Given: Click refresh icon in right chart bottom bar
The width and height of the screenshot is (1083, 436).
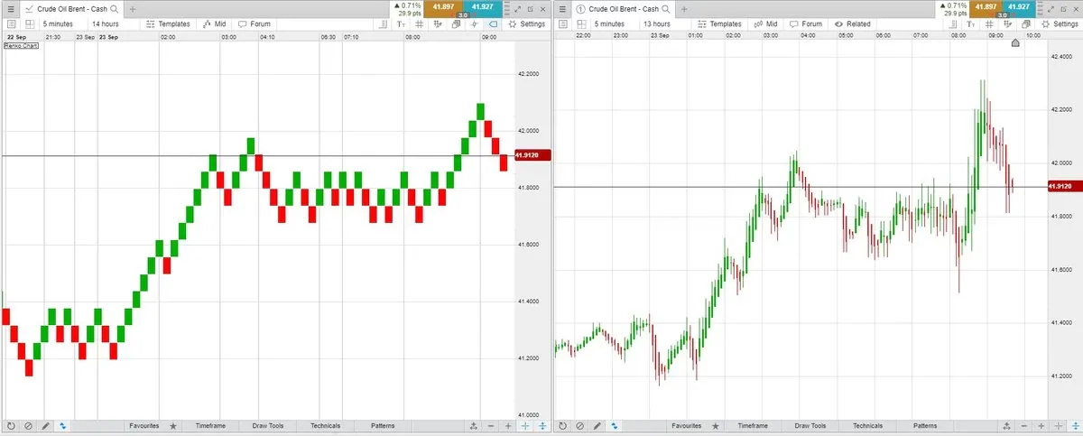Looking at the screenshot, I should click(563, 425).
